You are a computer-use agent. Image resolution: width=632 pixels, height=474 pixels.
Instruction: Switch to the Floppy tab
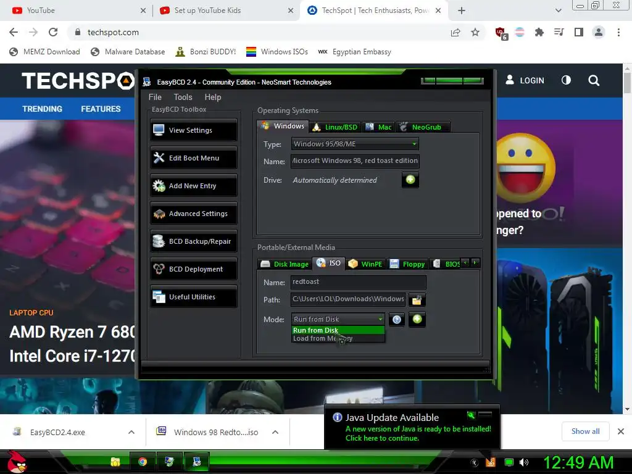pyautogui.click(x=407, y=264)
